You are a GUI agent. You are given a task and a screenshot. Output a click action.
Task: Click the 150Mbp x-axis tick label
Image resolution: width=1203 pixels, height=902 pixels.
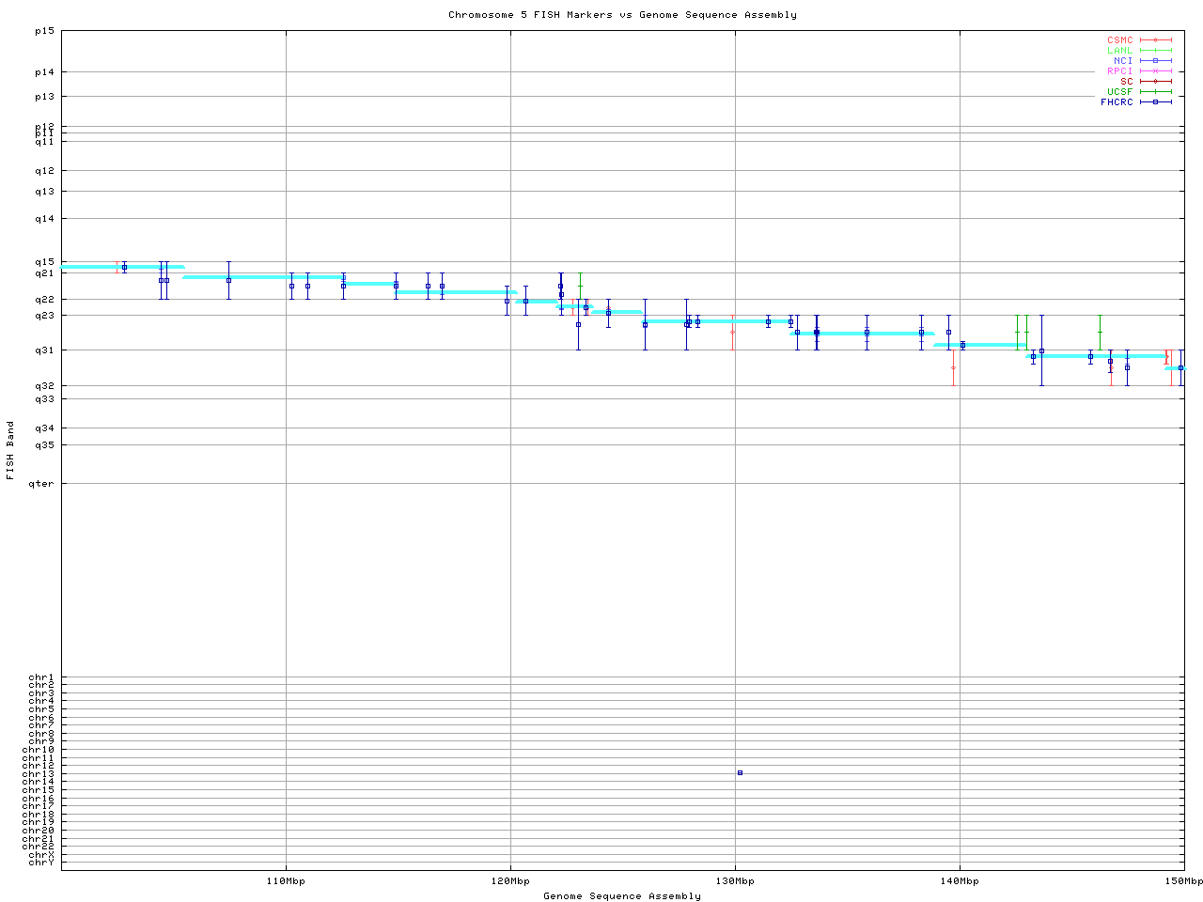1184,881
